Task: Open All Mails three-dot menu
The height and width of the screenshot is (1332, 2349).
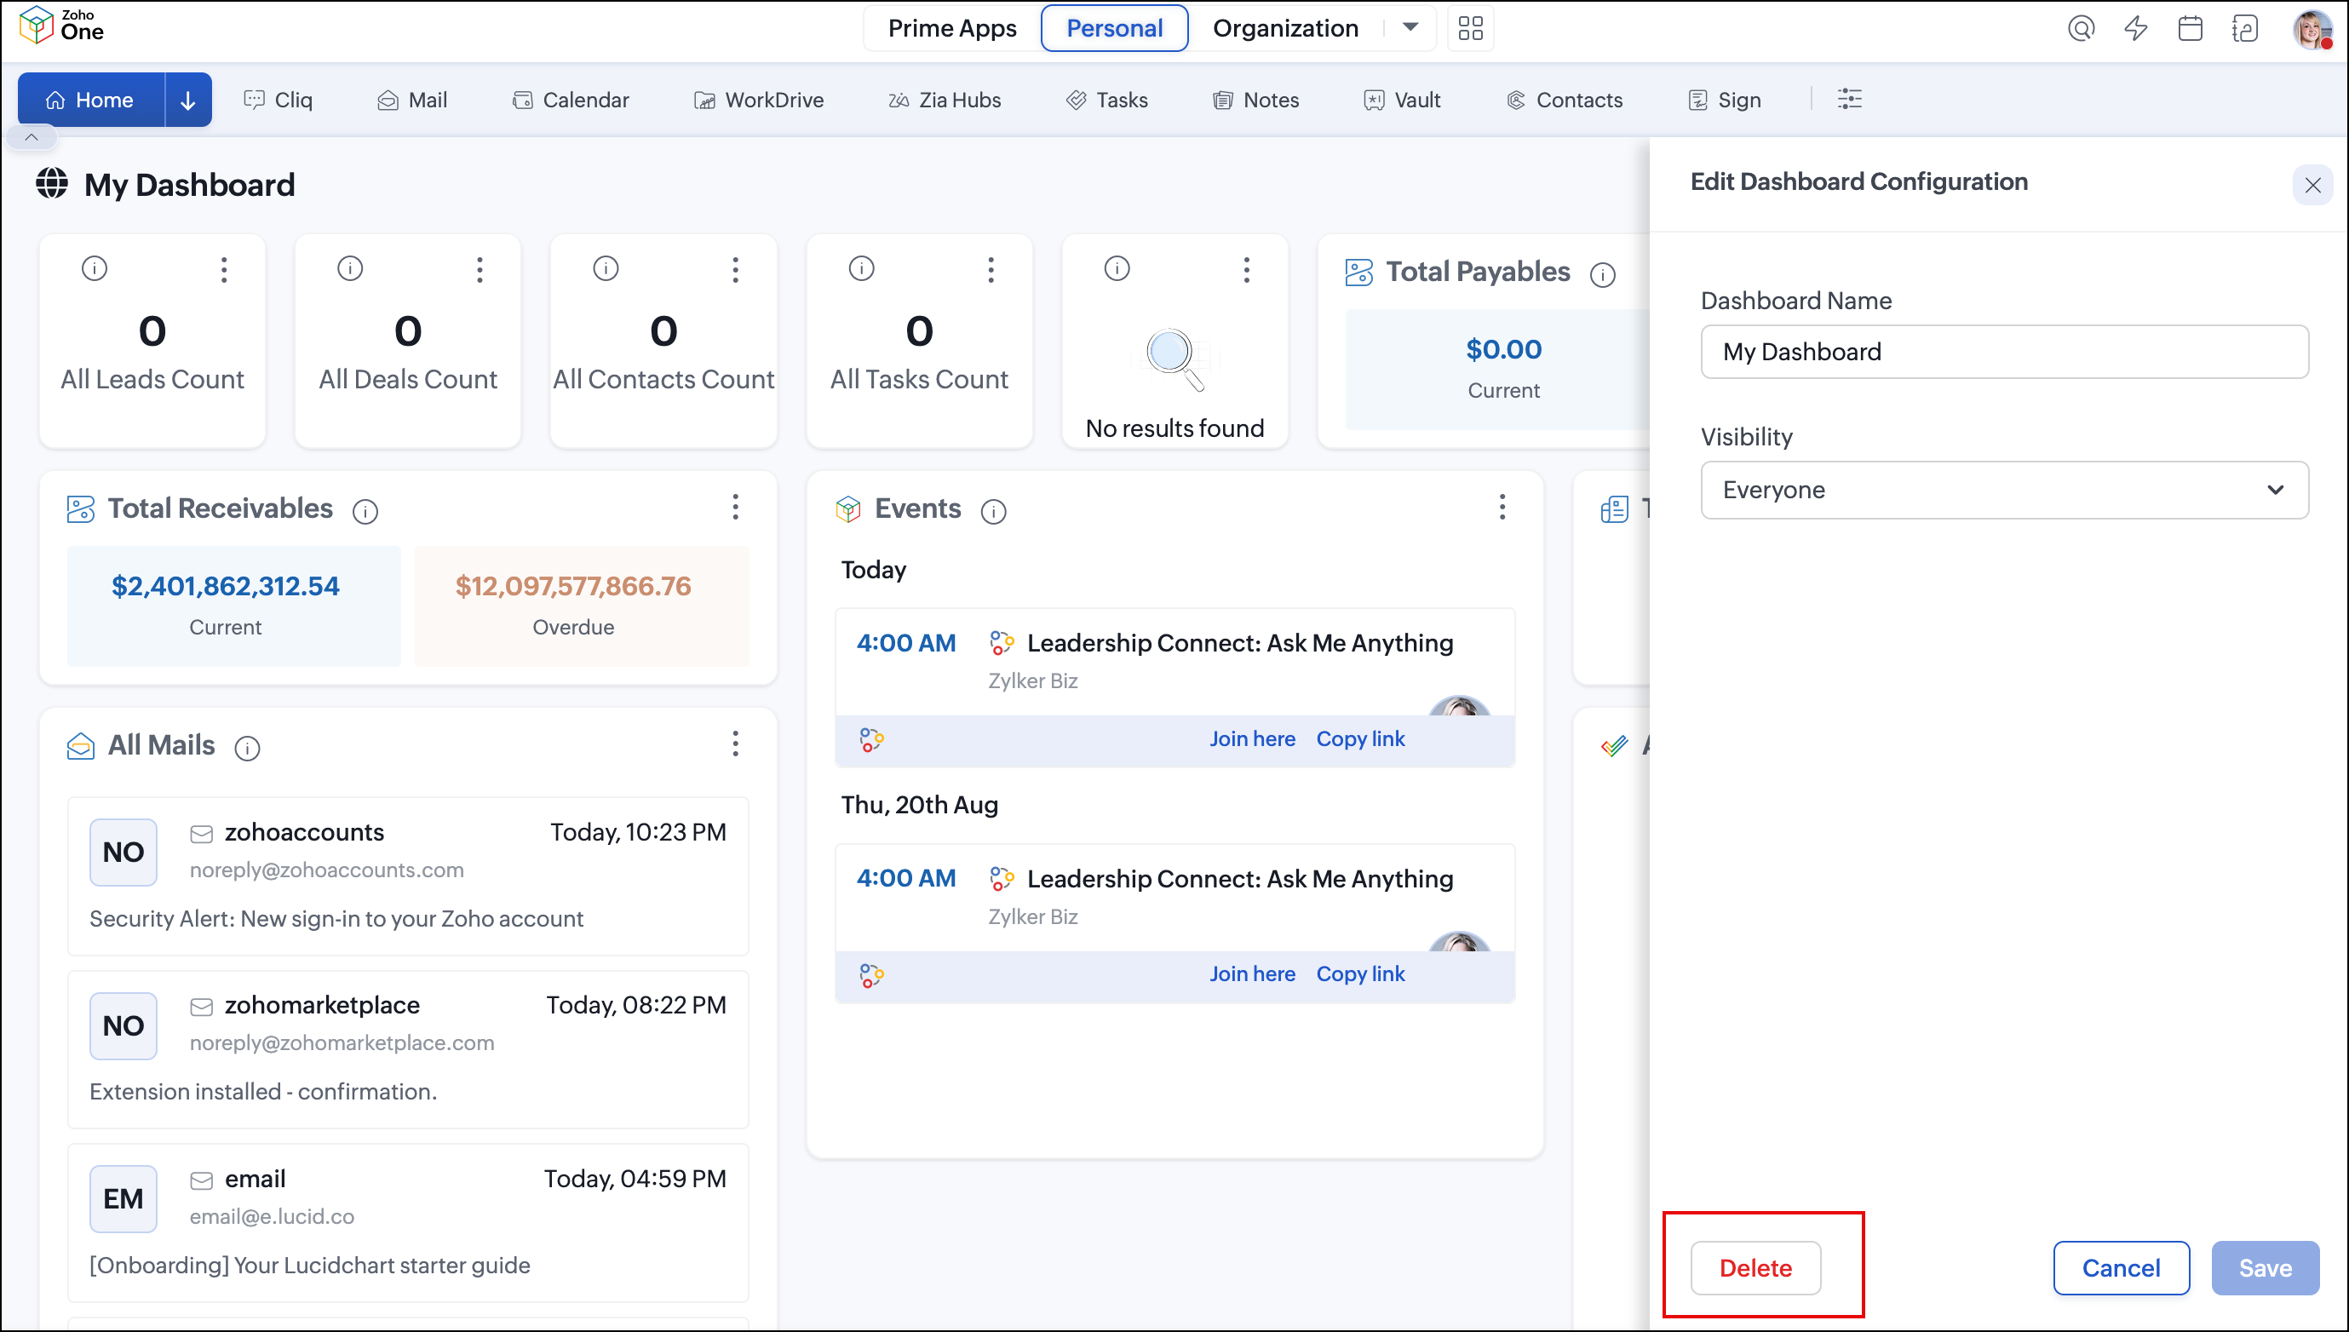Action: tap(735, 744)
